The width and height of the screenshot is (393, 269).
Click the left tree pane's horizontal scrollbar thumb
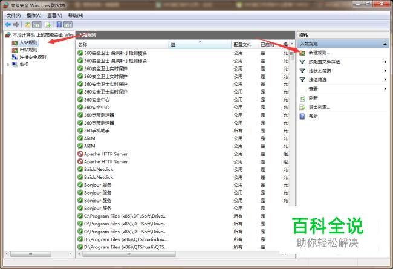tap(31, 254)
